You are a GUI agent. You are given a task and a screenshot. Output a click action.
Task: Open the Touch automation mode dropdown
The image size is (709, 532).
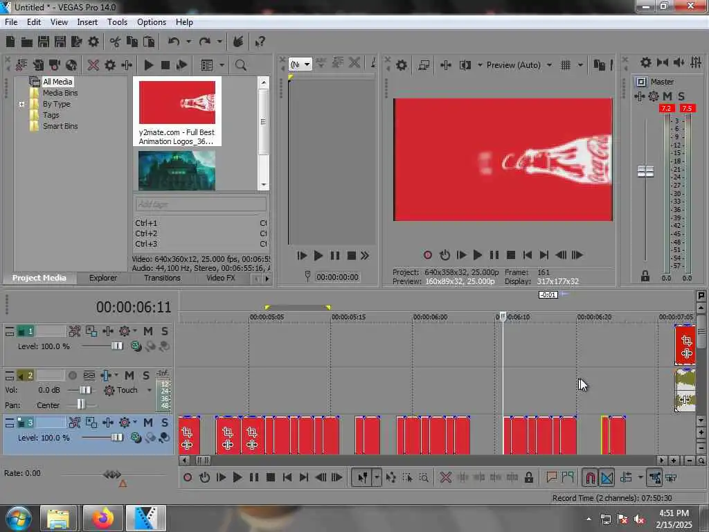pos(150,390)
